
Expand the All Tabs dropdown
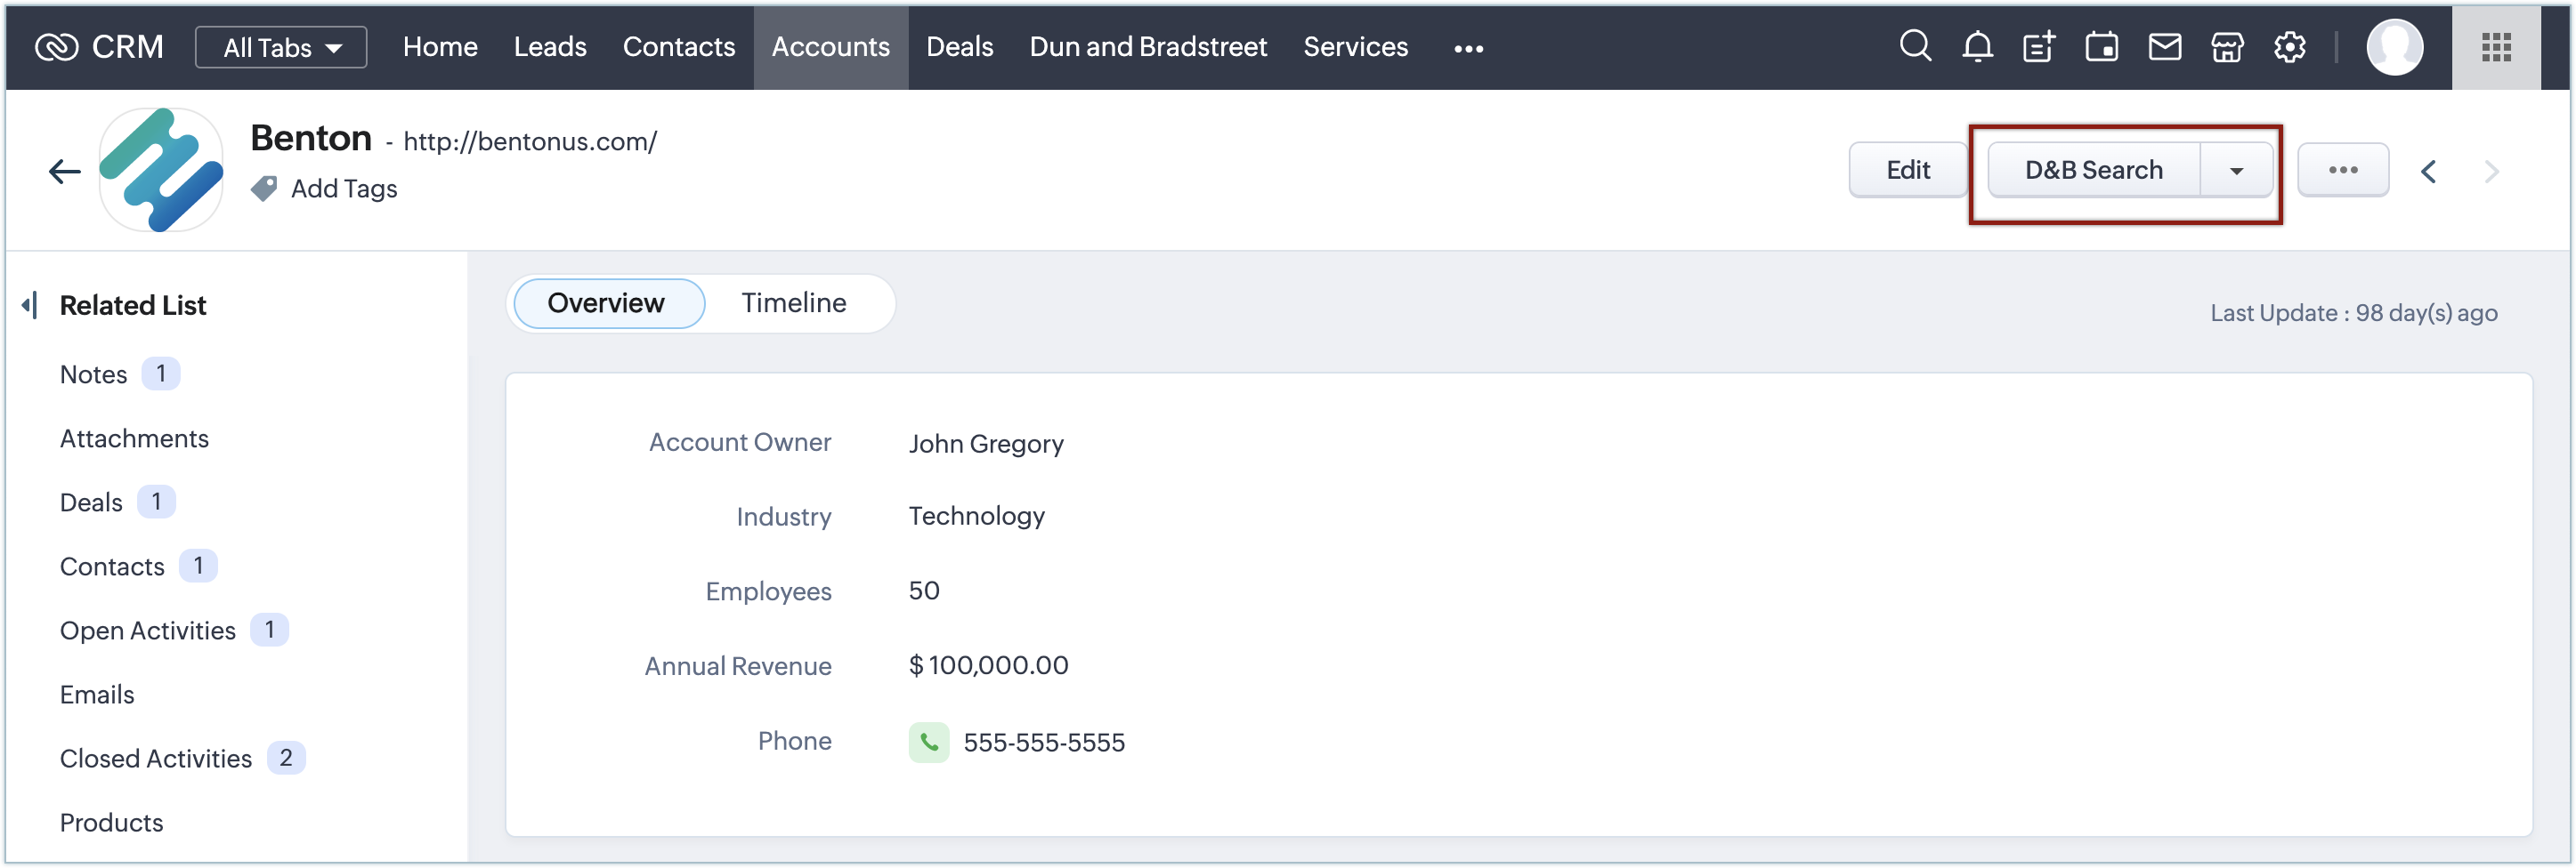pos(281,48)
